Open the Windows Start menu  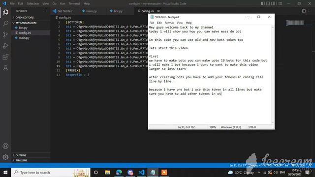coord(5,173)
